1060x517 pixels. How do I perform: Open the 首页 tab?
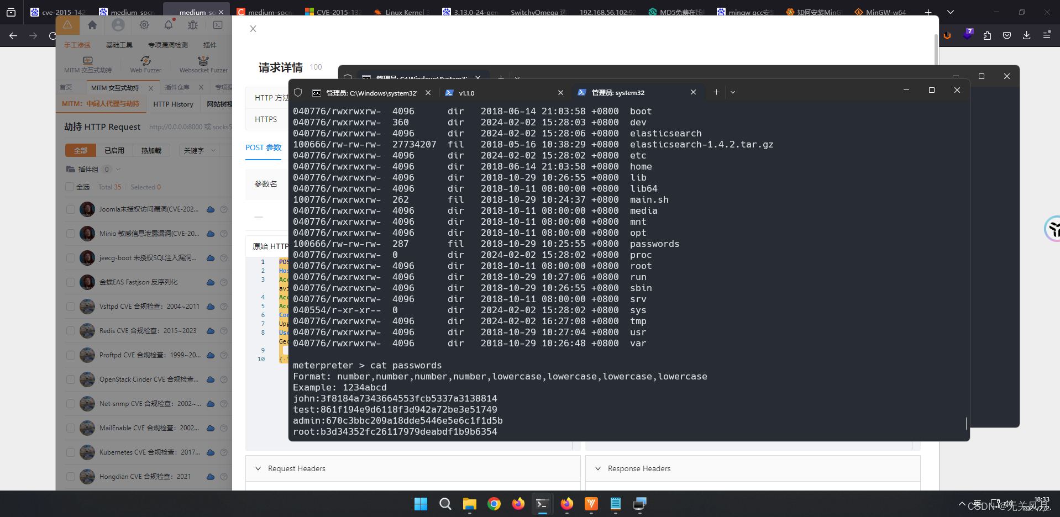click(66, 87)
